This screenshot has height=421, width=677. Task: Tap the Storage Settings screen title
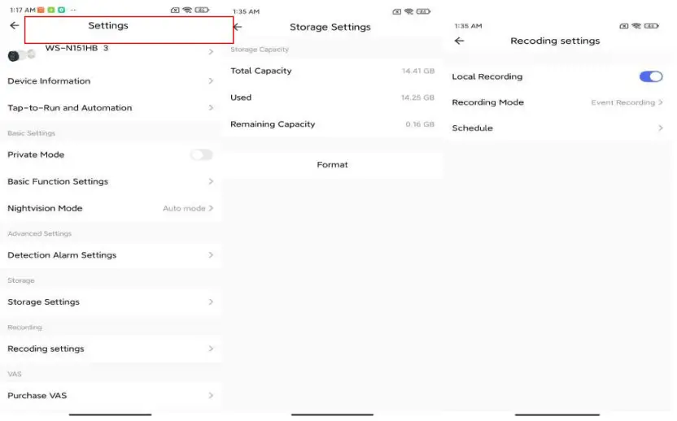tap(330, 27)
